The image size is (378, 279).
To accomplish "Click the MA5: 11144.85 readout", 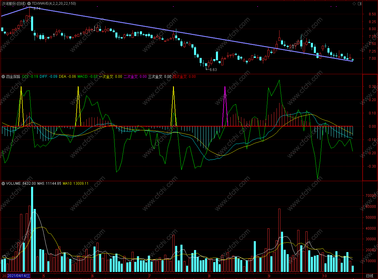I will tap(49, 184).
